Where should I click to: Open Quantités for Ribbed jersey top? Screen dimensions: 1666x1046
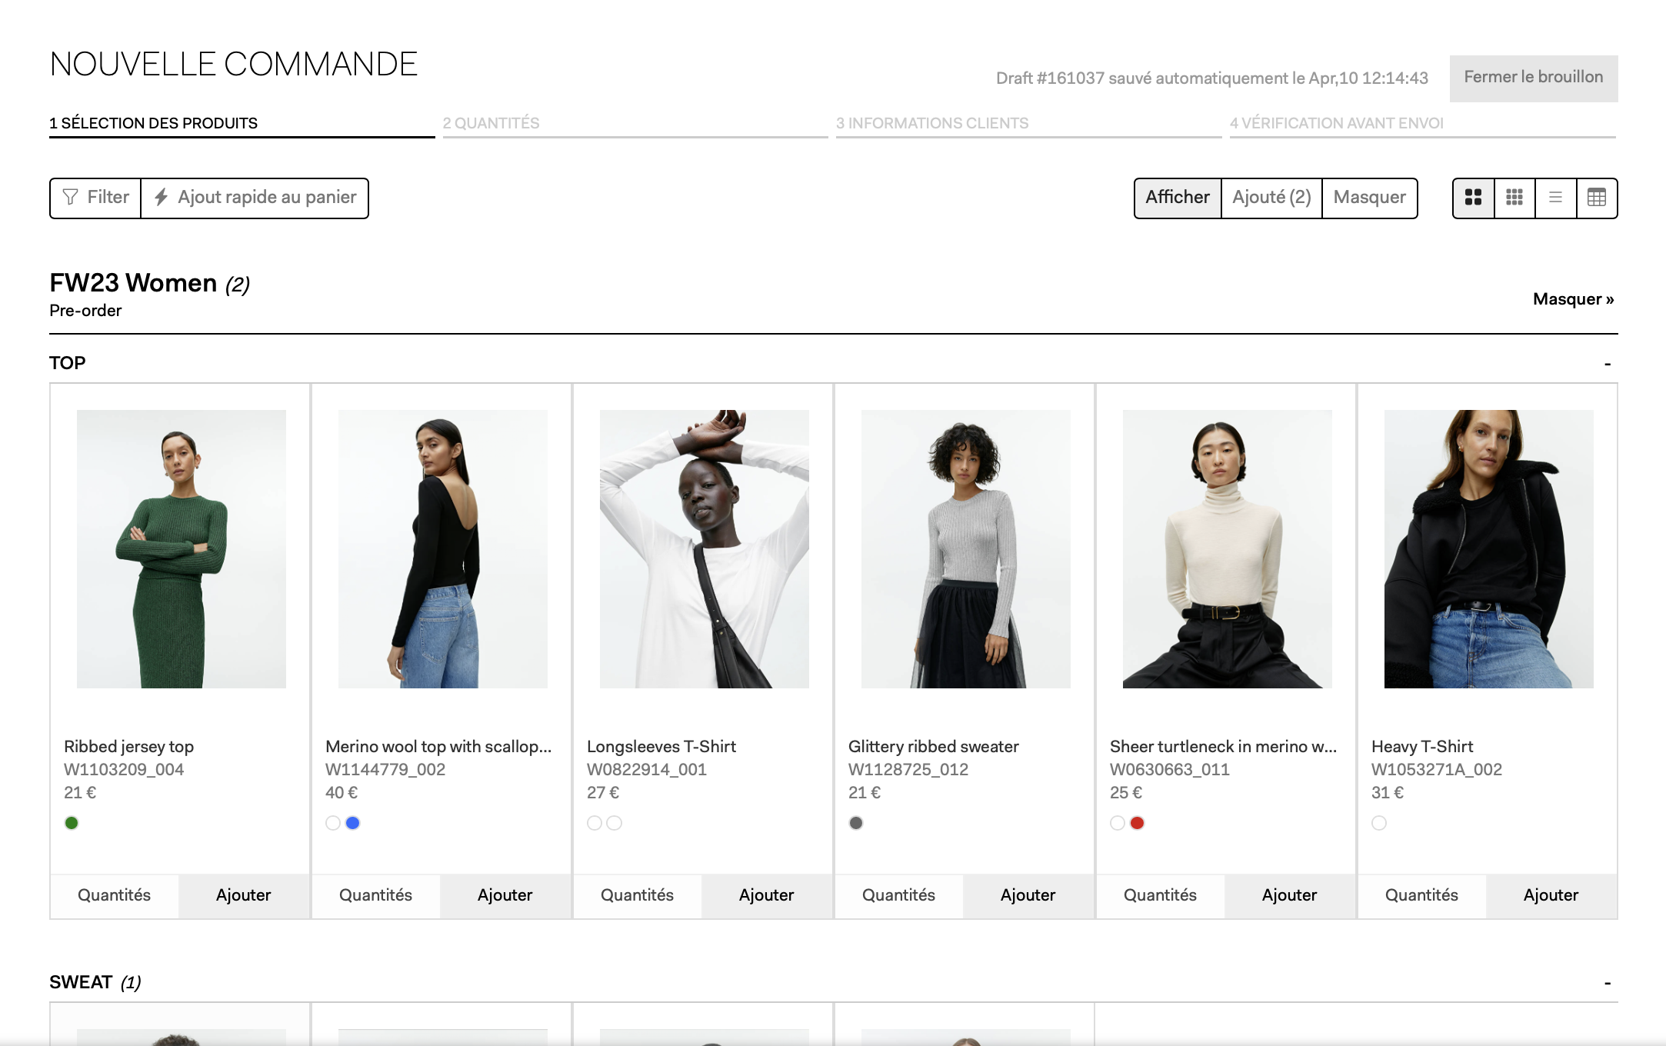[x=115, y=896]
